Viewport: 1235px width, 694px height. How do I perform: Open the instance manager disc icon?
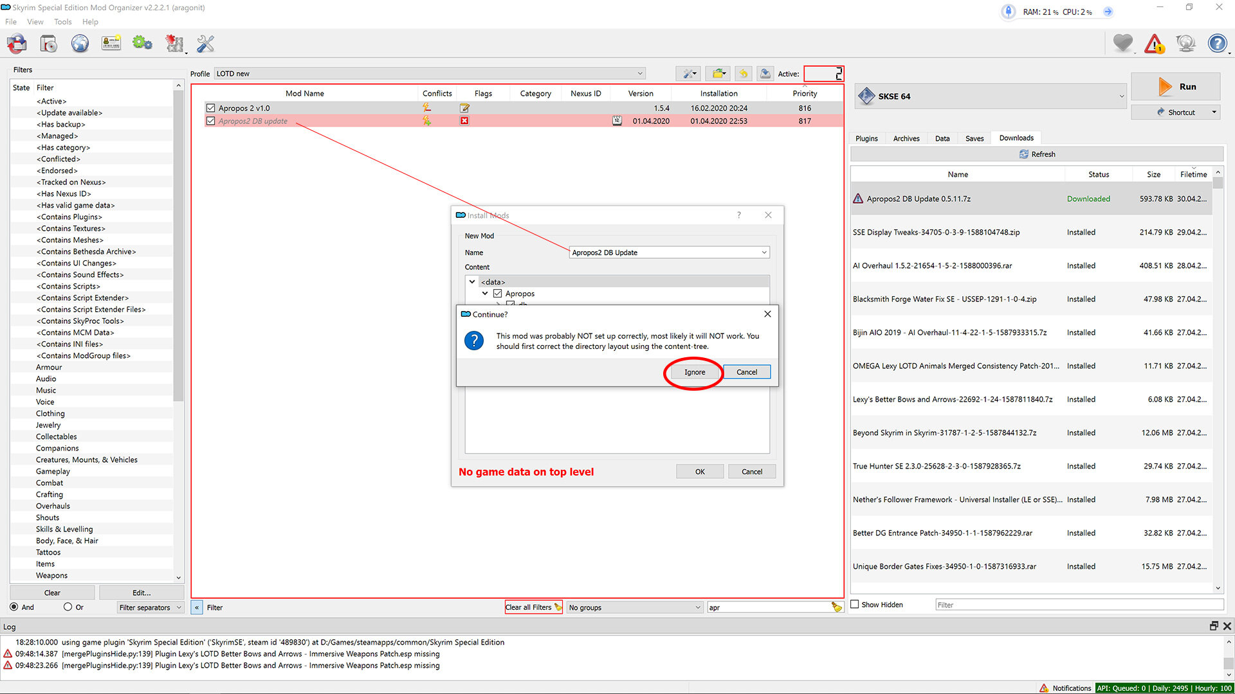click(x=48, y=44)
